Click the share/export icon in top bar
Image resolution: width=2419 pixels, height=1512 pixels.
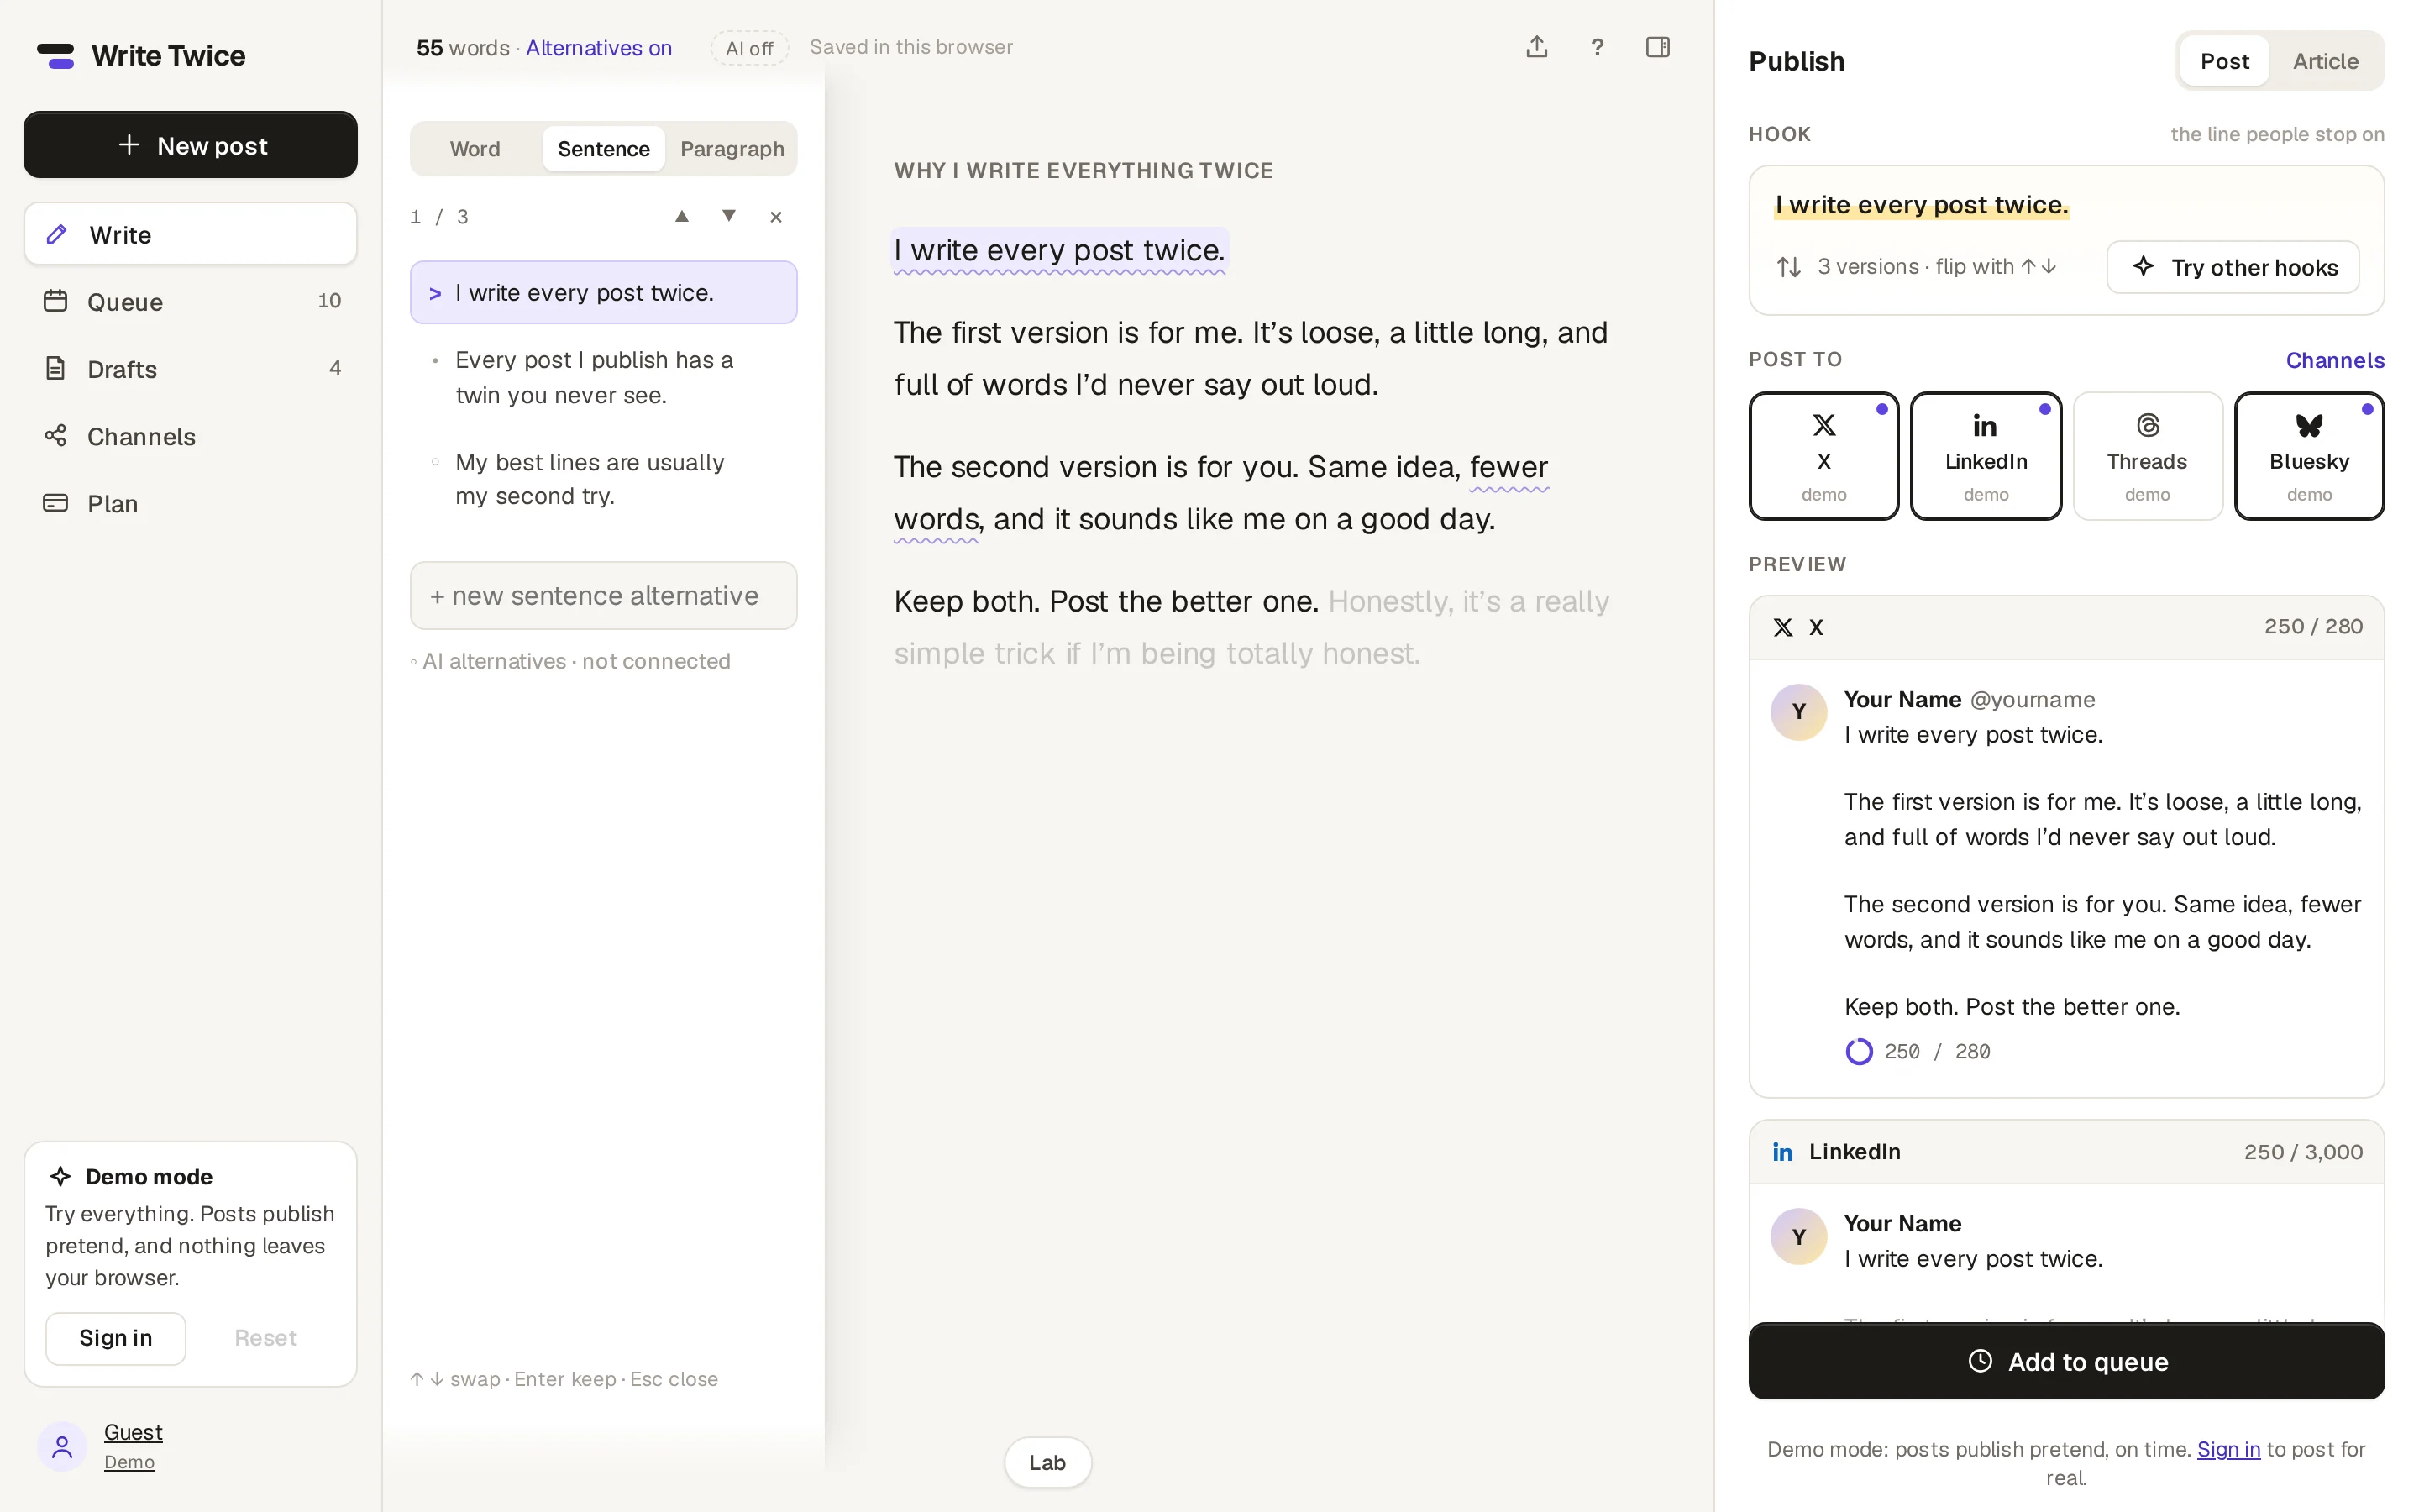(1536, 47)
